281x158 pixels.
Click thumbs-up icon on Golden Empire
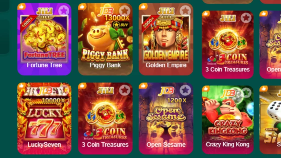point(143,7)
